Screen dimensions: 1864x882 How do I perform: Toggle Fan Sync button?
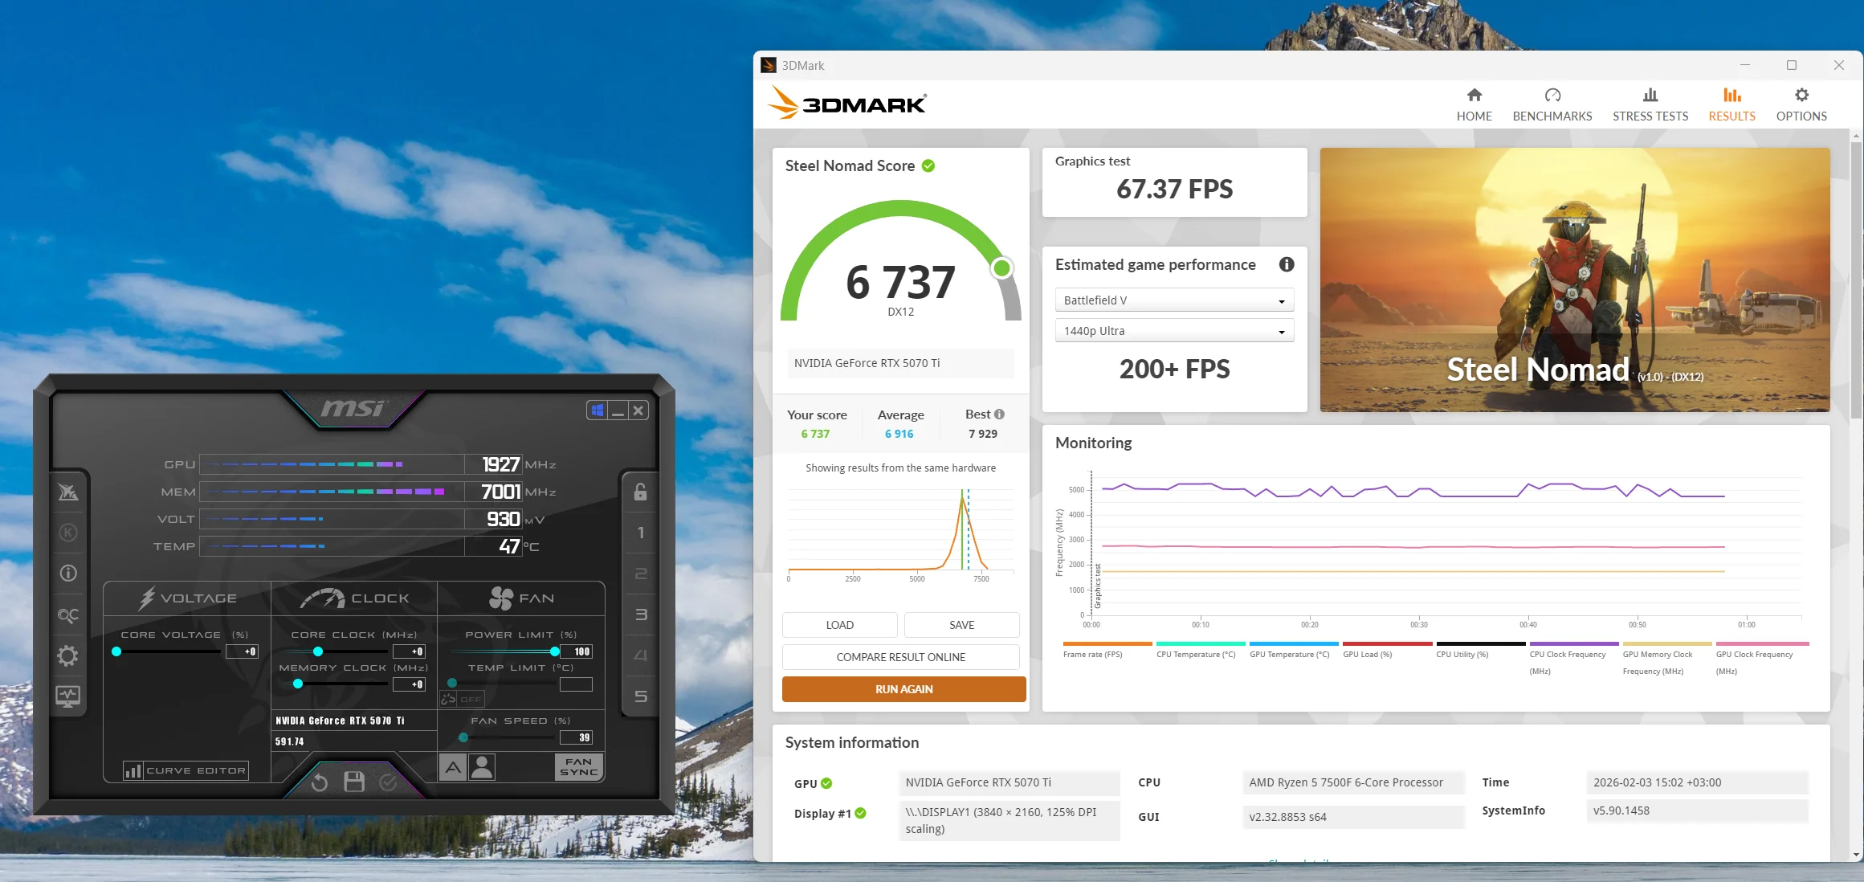point(578,767)
